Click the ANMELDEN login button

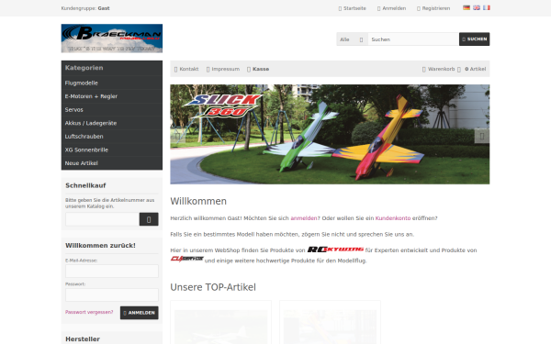140,313
